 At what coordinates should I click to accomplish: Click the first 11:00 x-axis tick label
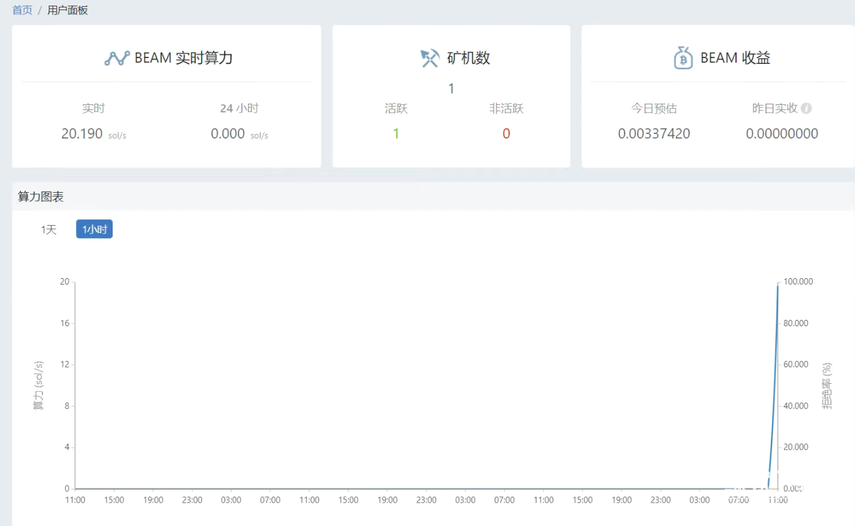click(75, 500)
